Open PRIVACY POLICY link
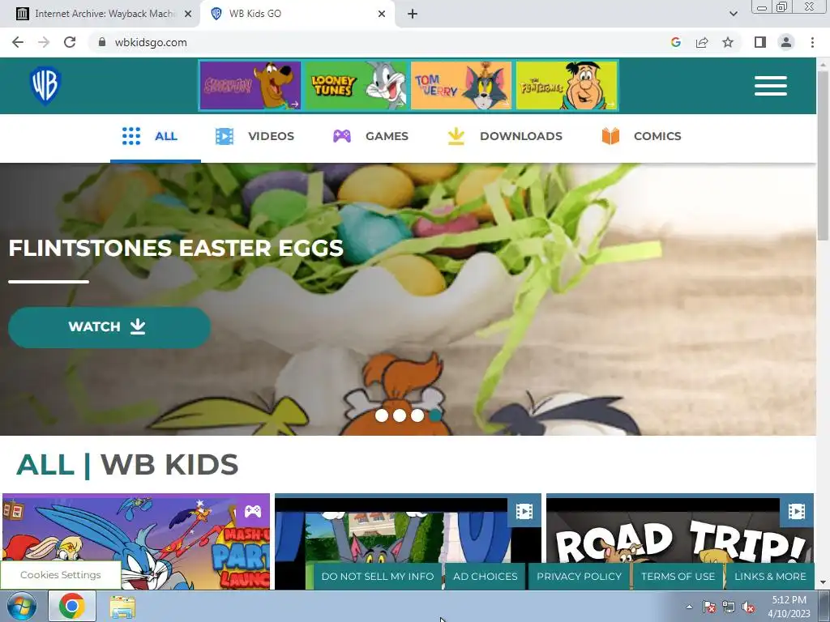Image resolution: width=830 pixels, height=622 pixels. [x=579, y=577]
